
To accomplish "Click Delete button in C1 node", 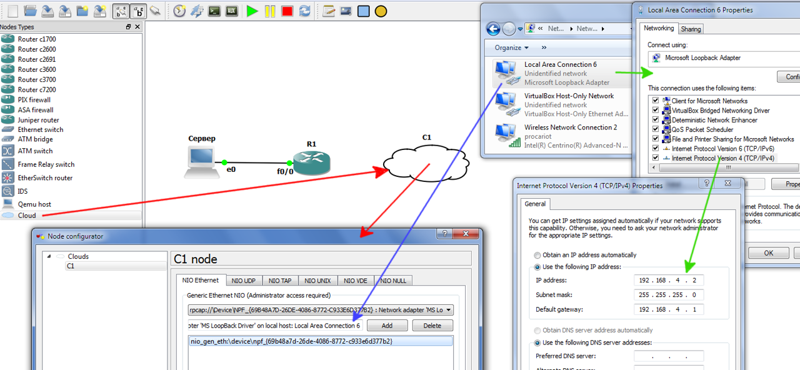I will (x=432, y=326).
